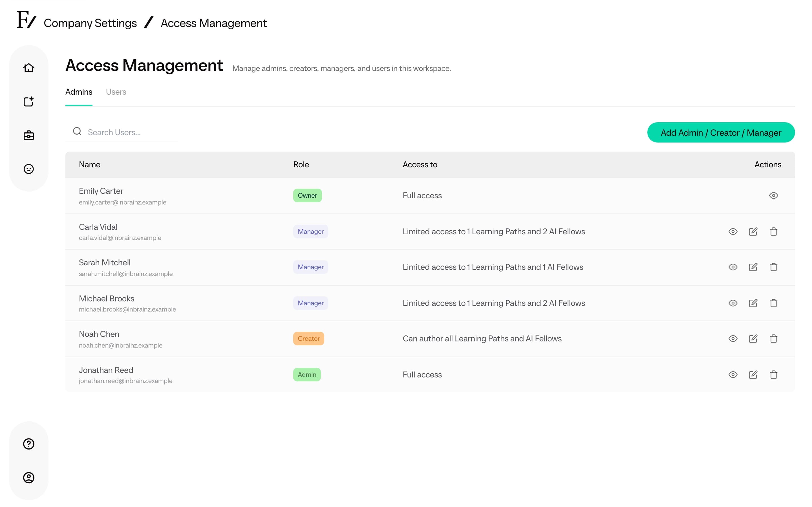This screenshot has height=507, width=812.
Task: Click email jonathan.reed@inbrainz.example
Action: click(125, 381)
